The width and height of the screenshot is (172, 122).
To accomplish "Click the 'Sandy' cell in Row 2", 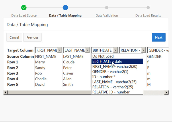I will coord(40,68).
